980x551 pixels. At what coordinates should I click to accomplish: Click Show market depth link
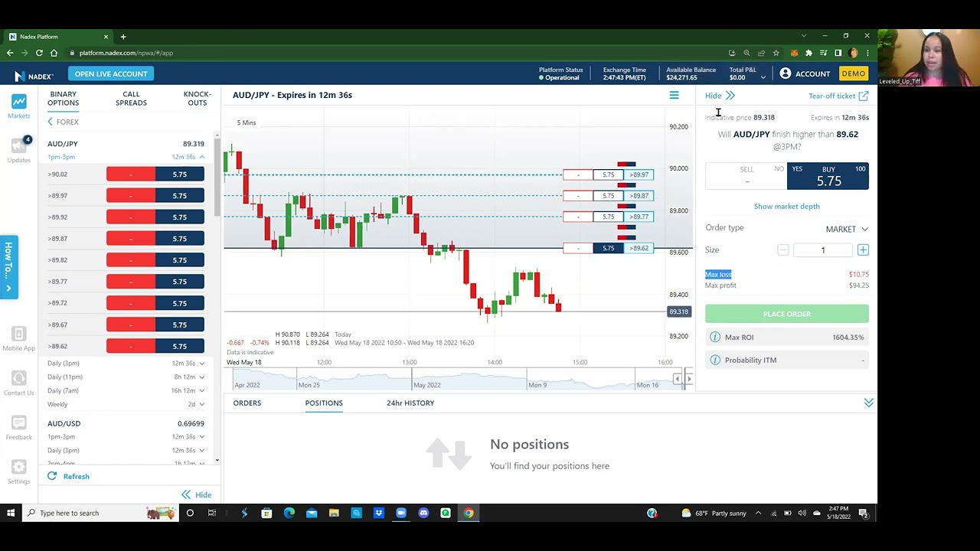[786, 207]
